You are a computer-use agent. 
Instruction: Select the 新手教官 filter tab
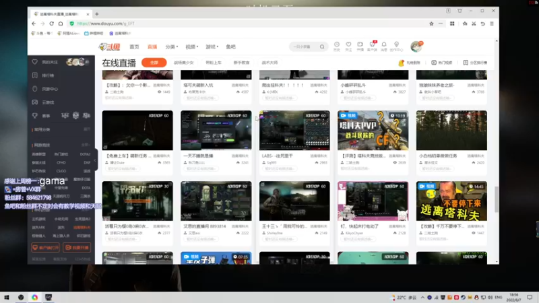point(241,63)
